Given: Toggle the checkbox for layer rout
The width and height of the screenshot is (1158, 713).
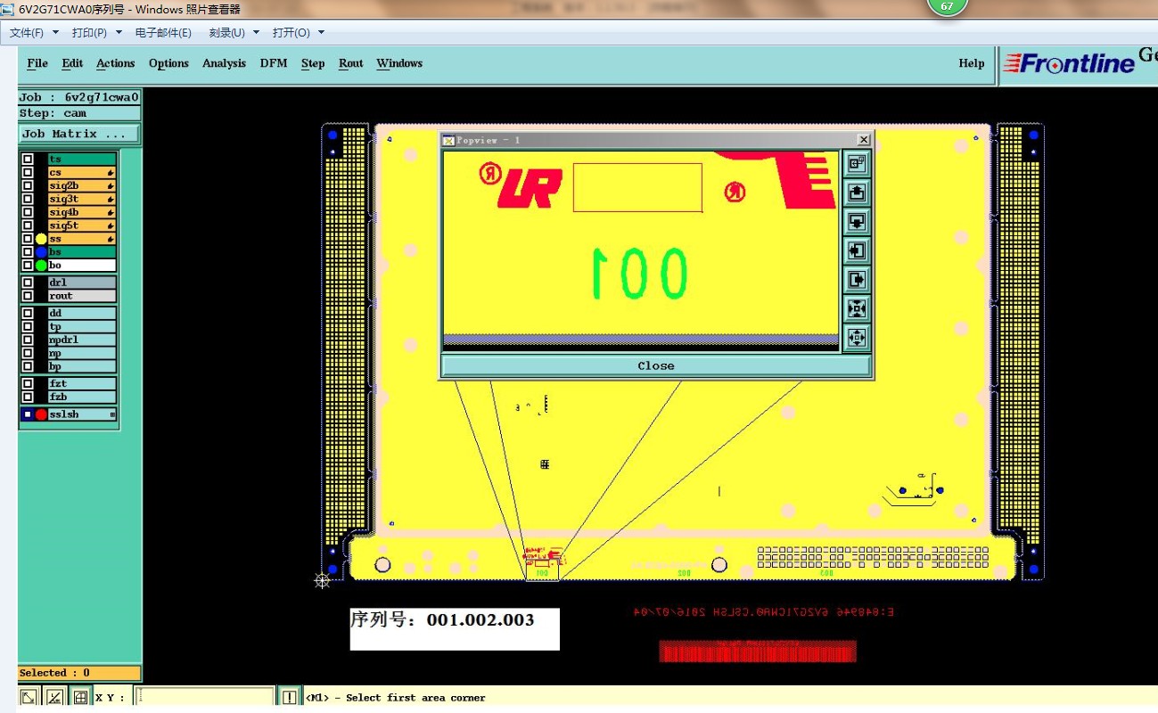Looking at the screenshot, I should 28,296.
